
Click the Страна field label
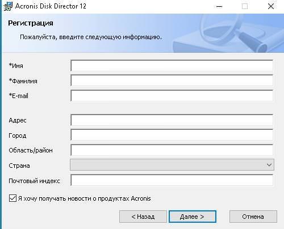tap(19, 166)
